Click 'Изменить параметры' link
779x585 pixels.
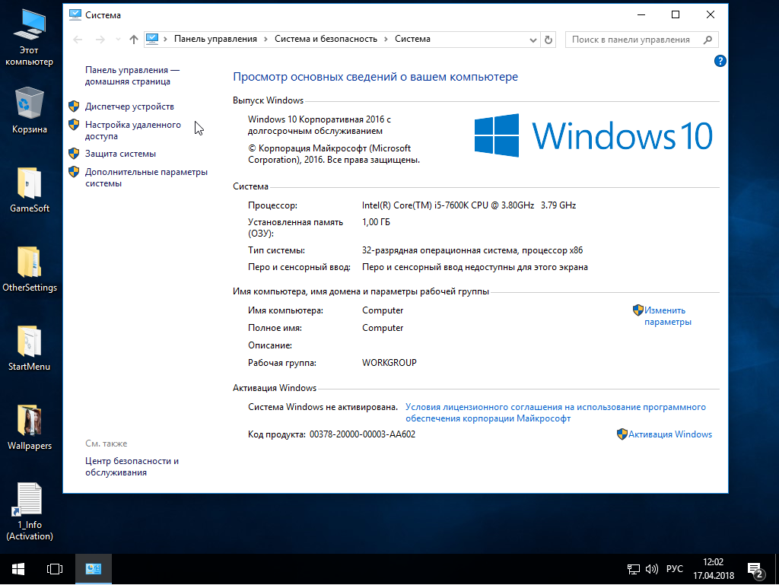667,316
